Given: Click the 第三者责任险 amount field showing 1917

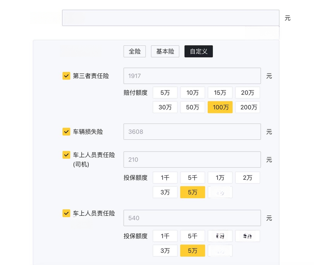Looking at the screenshot, I should 192,76.
